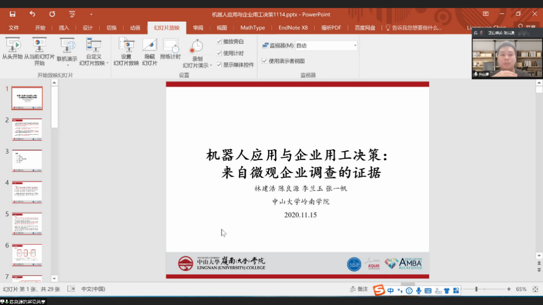The width and height of the screenshot is (543, 305).
Task: Start slideshow from current slide
Action: coord(39,49)
